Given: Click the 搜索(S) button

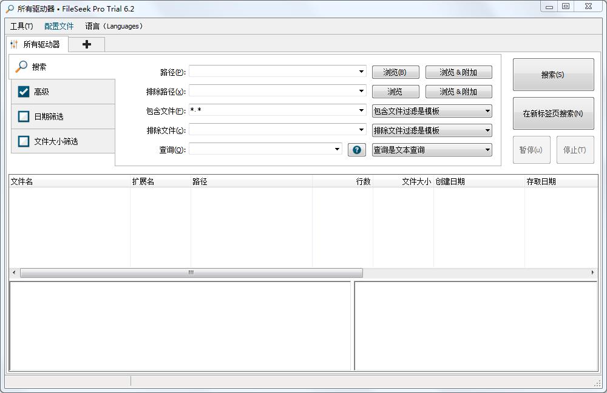Looking at the screenshot, I should click(552, 74).
